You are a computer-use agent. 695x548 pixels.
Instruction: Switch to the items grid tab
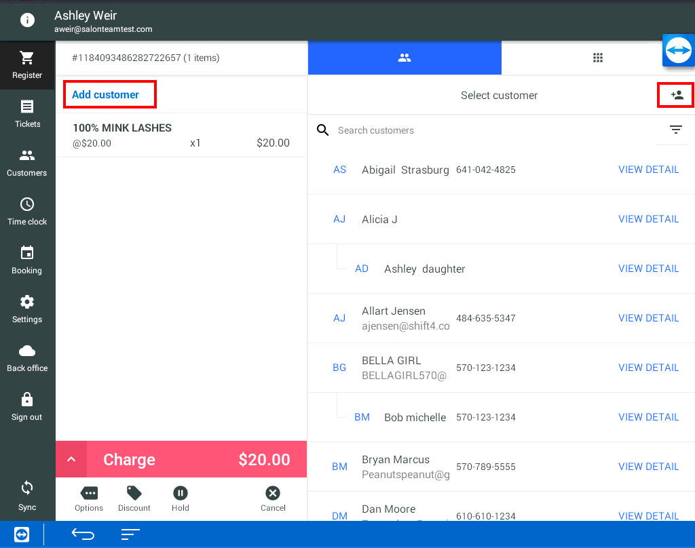(598, 58)
